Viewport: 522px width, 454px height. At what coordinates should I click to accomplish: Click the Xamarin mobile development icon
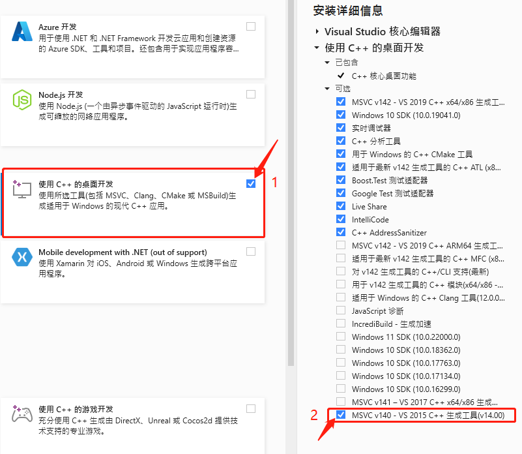[x=22, y=257]
